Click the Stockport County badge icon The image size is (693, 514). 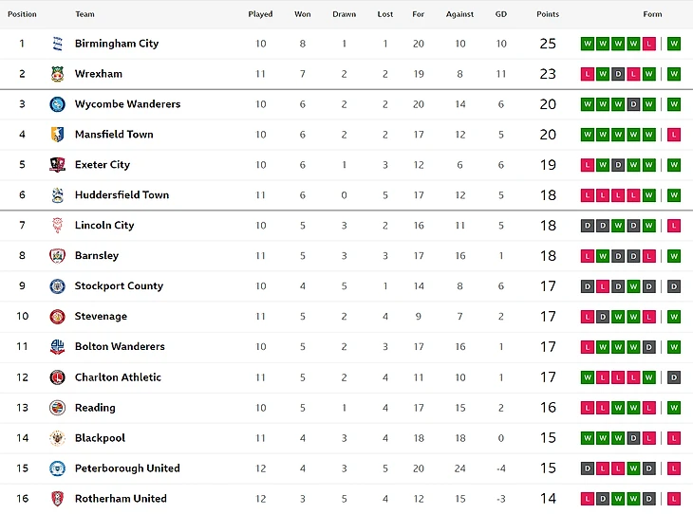pos(56,286)
